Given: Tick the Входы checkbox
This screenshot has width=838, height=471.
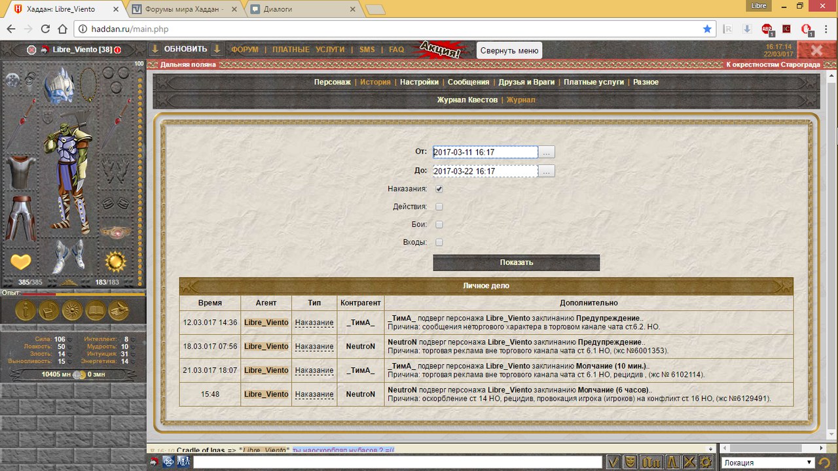Looking at the screenshot, I should [439, 242].
